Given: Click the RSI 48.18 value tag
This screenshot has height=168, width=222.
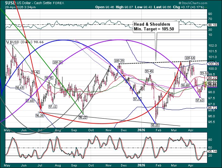Looking at the screenshot, I should click(x=212, y=25).
